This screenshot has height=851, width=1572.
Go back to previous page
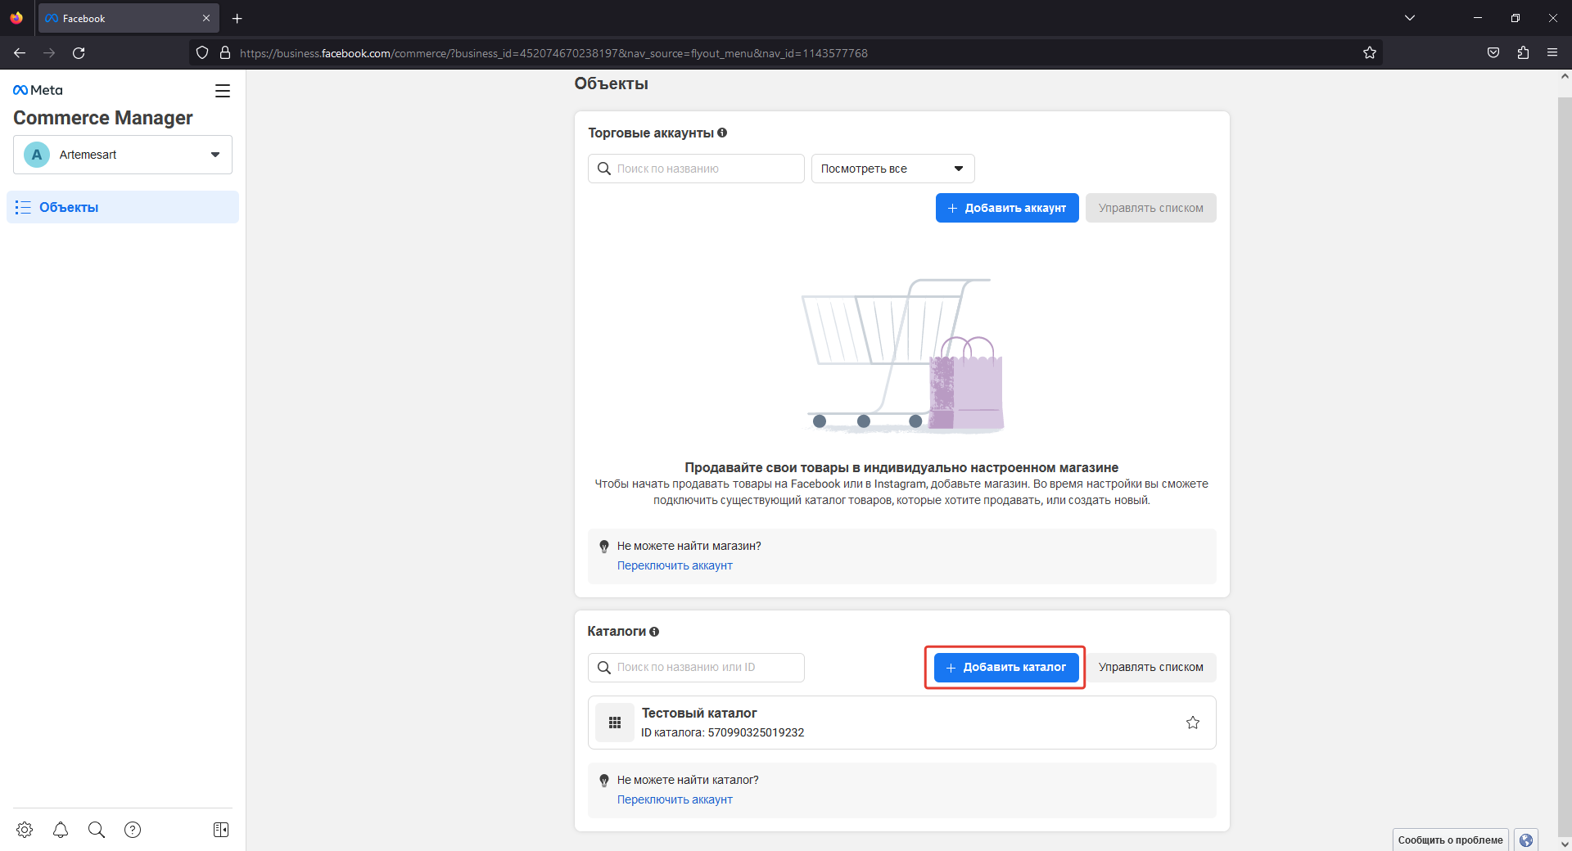[x=20, y=53]
